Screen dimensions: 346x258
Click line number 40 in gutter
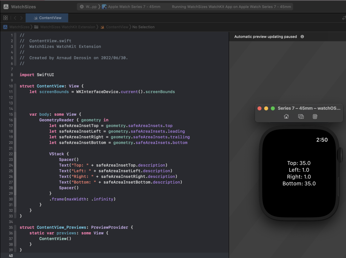11,255
